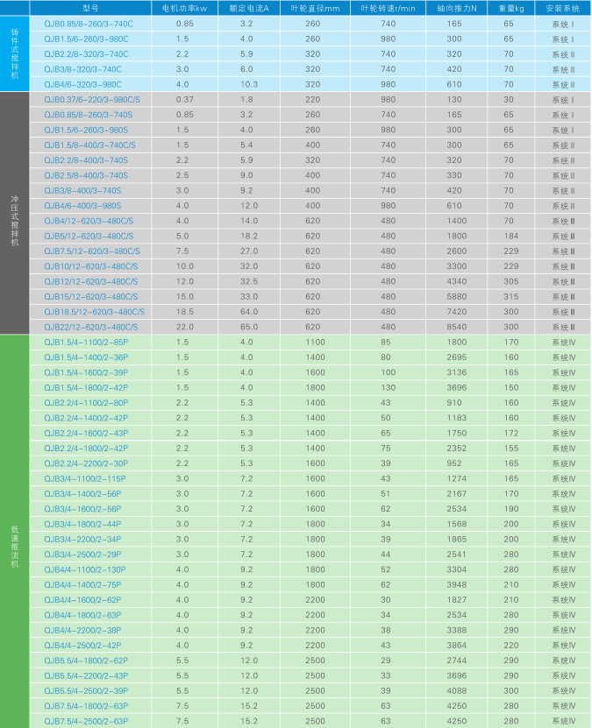This screenshot has width=592, height=728.
Task: Click the 额定电流A column header
Action: (x=247, y=7)
